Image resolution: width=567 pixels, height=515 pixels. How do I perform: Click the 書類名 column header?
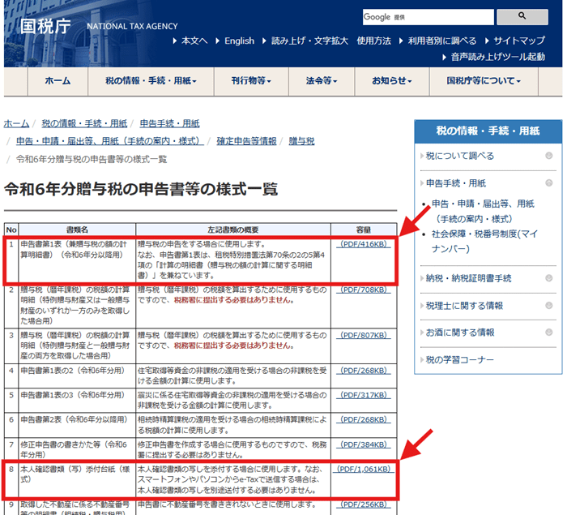coord(77,230)
